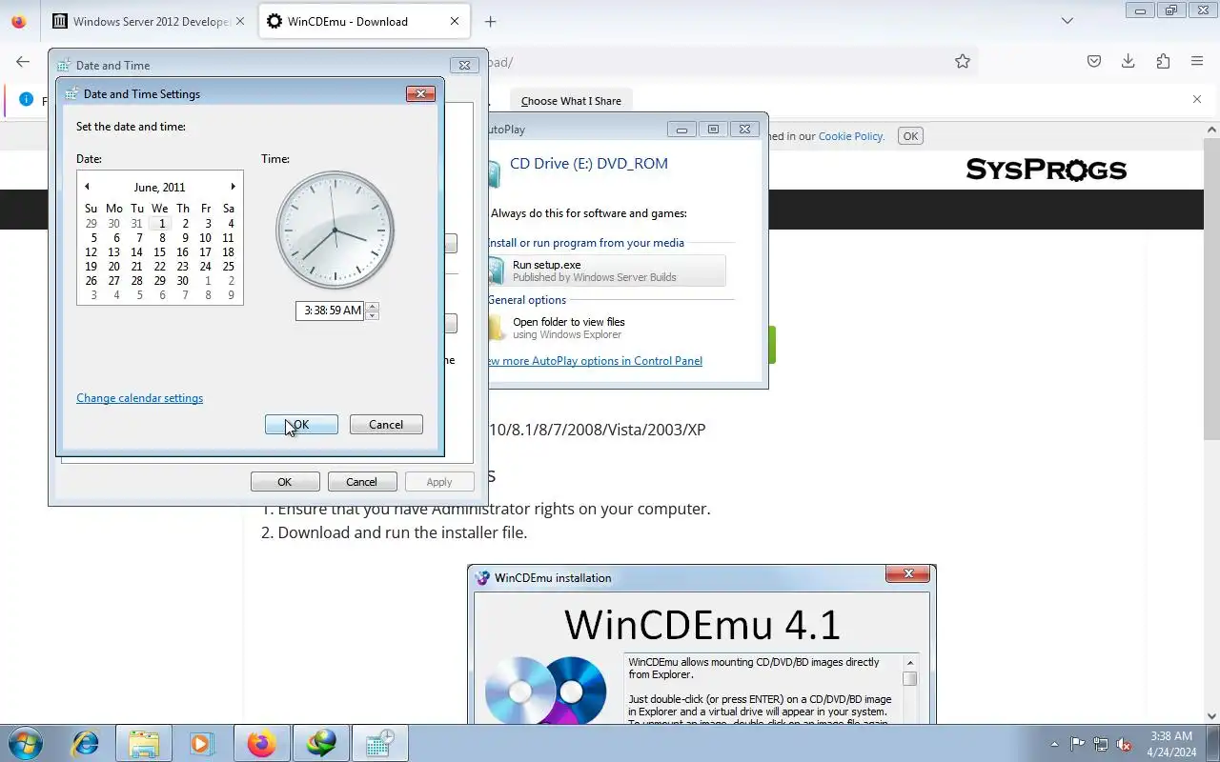
Task: Open the globe download manager taskbar icon
Action: click(x=320, y=743)
